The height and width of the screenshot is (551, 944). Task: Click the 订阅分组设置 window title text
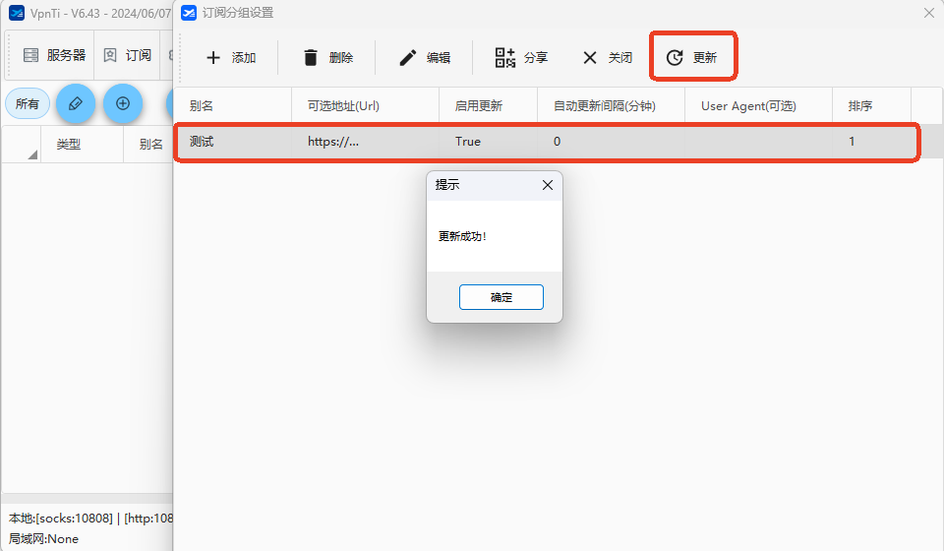point(238,13)
